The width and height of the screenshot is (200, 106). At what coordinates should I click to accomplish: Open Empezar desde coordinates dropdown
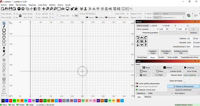pos(192,75)
